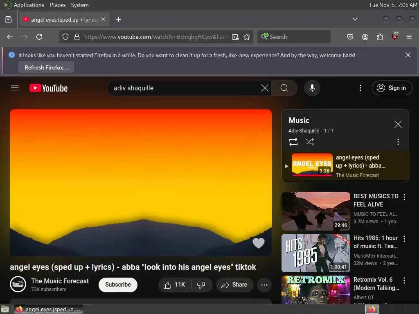Open the Applications menu
This screenshot has height=314, width=419.
coord(29,5)
